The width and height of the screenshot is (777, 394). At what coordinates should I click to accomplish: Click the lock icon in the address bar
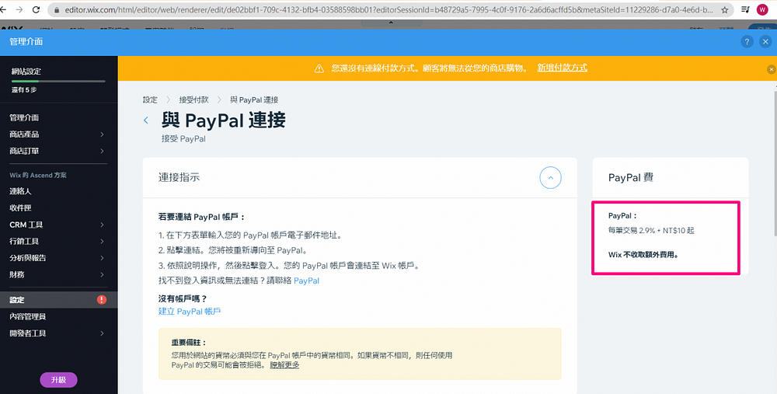(x=57, y=10)
